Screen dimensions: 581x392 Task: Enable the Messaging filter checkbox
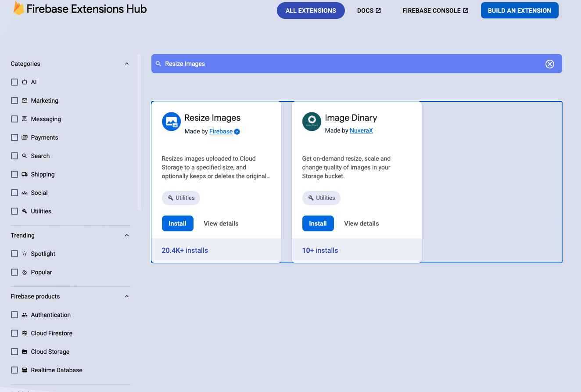point(14,119)
